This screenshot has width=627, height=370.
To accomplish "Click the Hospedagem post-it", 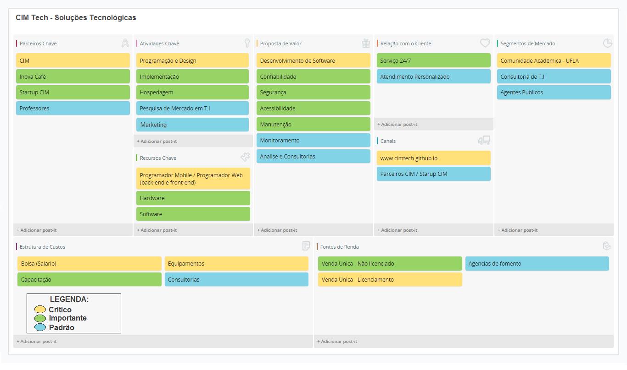I will coord(193,92).
